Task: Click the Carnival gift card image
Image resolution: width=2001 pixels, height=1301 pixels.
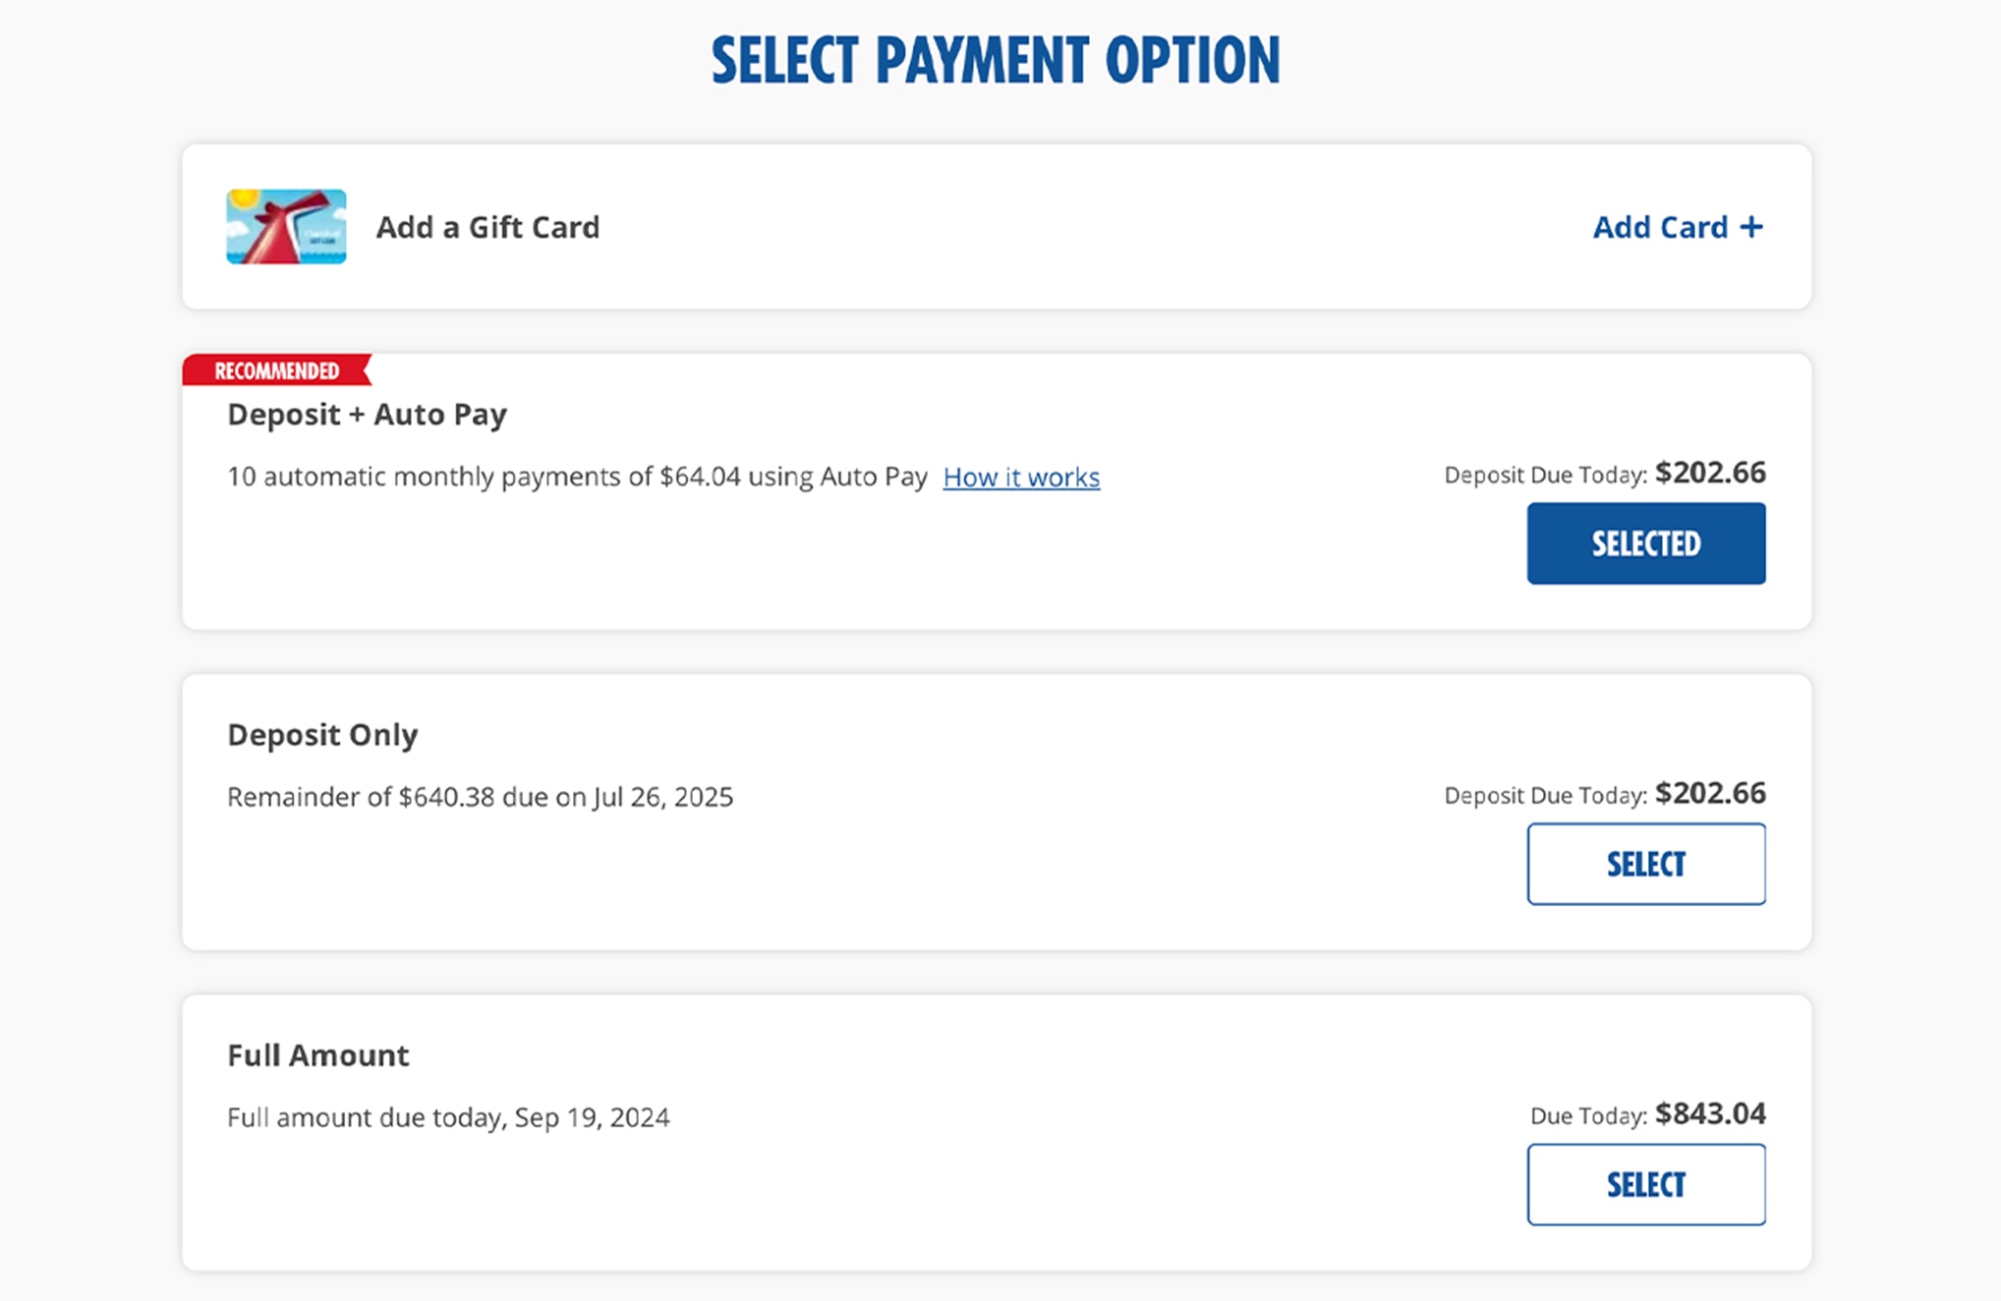Action: (x=286, y=227)
